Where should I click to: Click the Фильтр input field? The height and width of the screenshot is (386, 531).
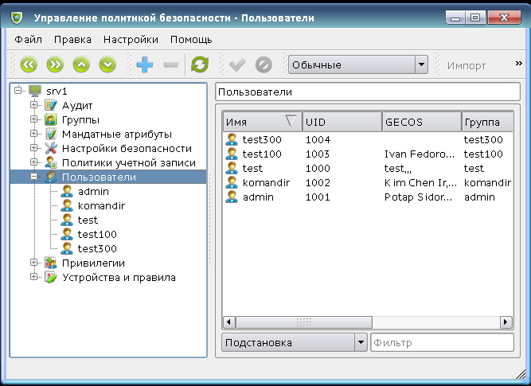point(442,343)
